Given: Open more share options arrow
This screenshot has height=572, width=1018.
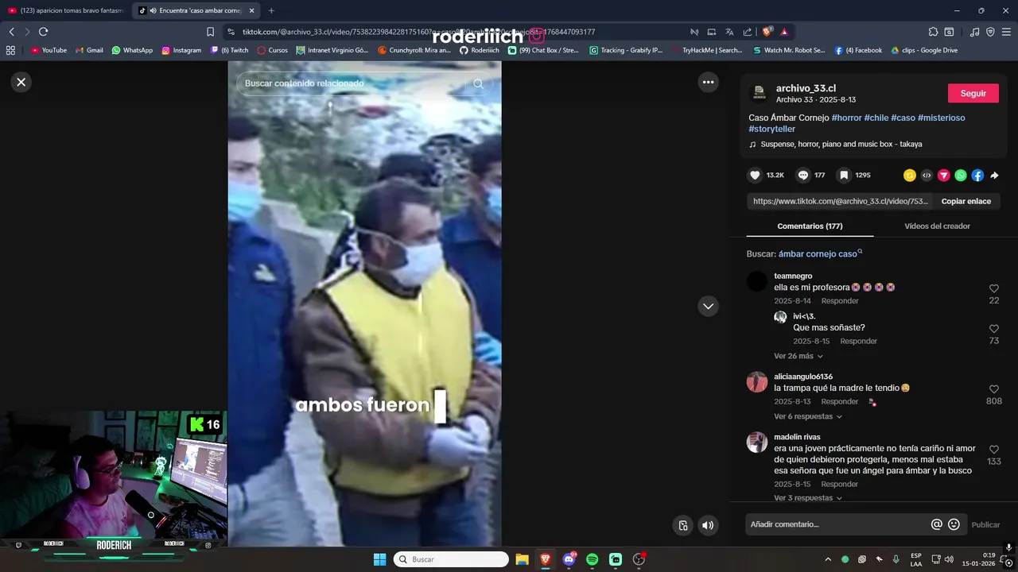Looking at the screenshot, I should pyautogui.click(x=994, y=176).
